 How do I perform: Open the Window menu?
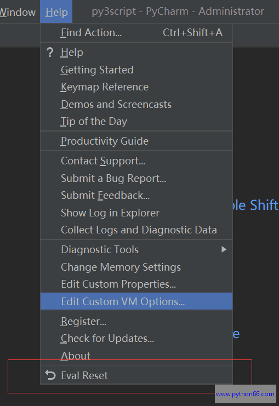click(x=18, y=12)
